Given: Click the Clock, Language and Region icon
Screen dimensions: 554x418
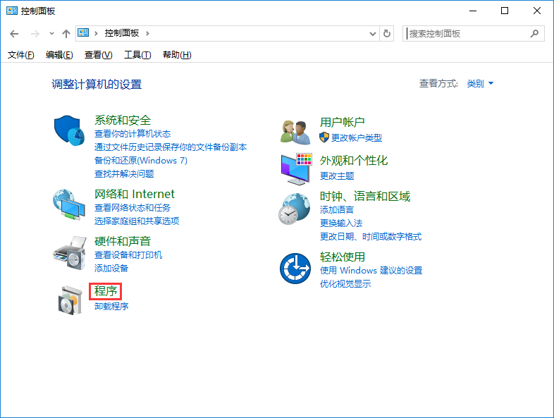Looking at the screenshot, I should coord(295,208).
